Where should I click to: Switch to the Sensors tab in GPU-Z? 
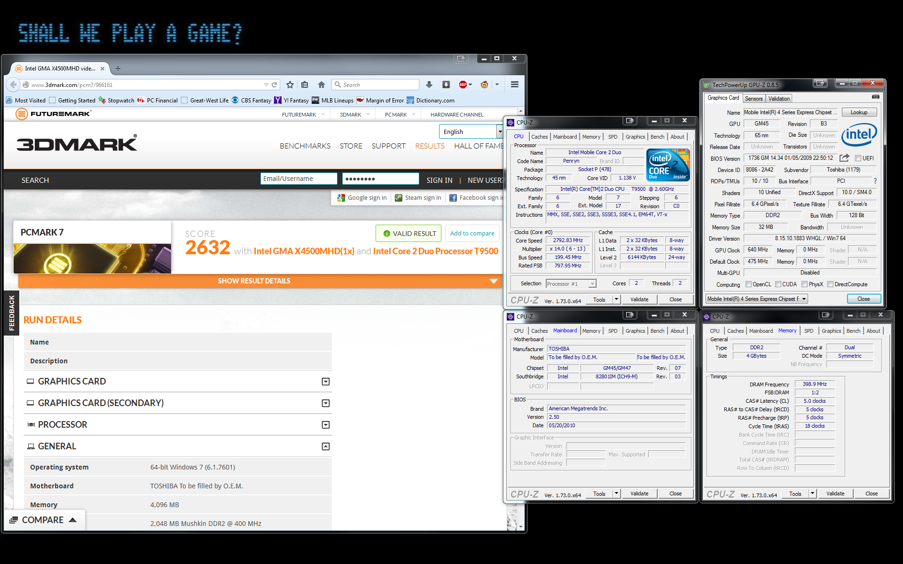pos(754,99)
